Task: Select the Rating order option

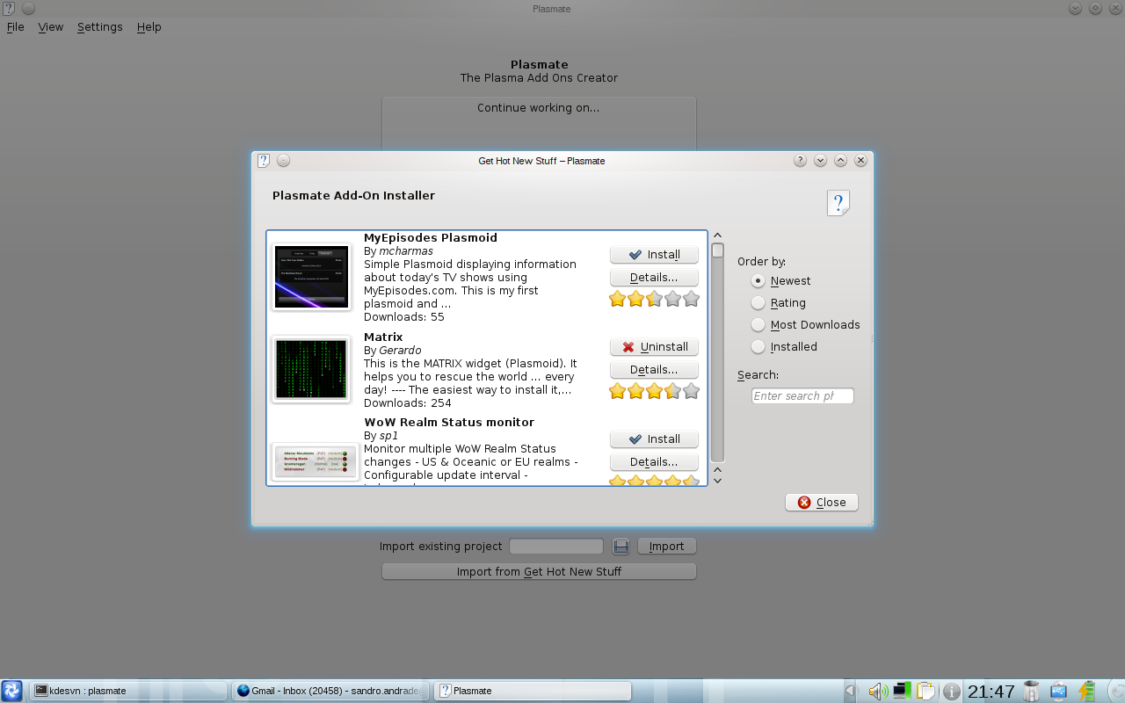Action: (x=758, y=303)
